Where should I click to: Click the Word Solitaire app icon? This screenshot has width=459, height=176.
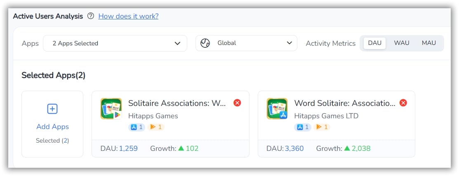point(277,109)
